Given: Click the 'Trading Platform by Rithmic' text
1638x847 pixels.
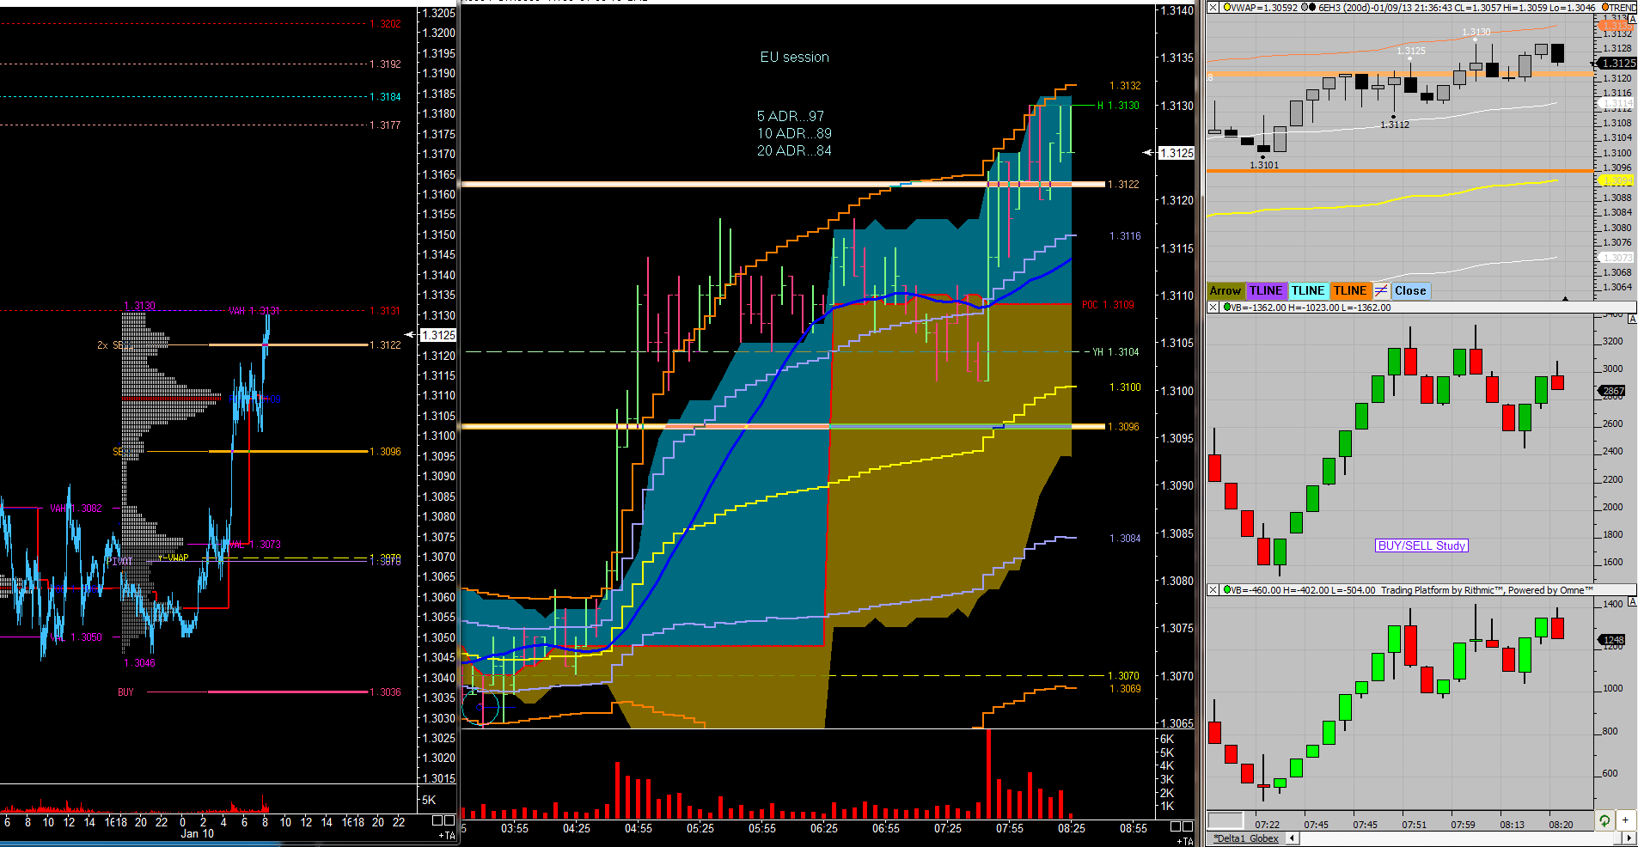Looking at the screenshot, I should [x=1443, y=590].
